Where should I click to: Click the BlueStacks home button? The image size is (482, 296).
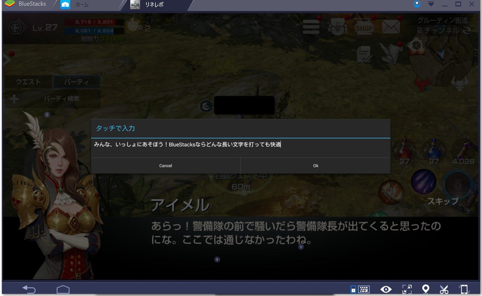63,289
